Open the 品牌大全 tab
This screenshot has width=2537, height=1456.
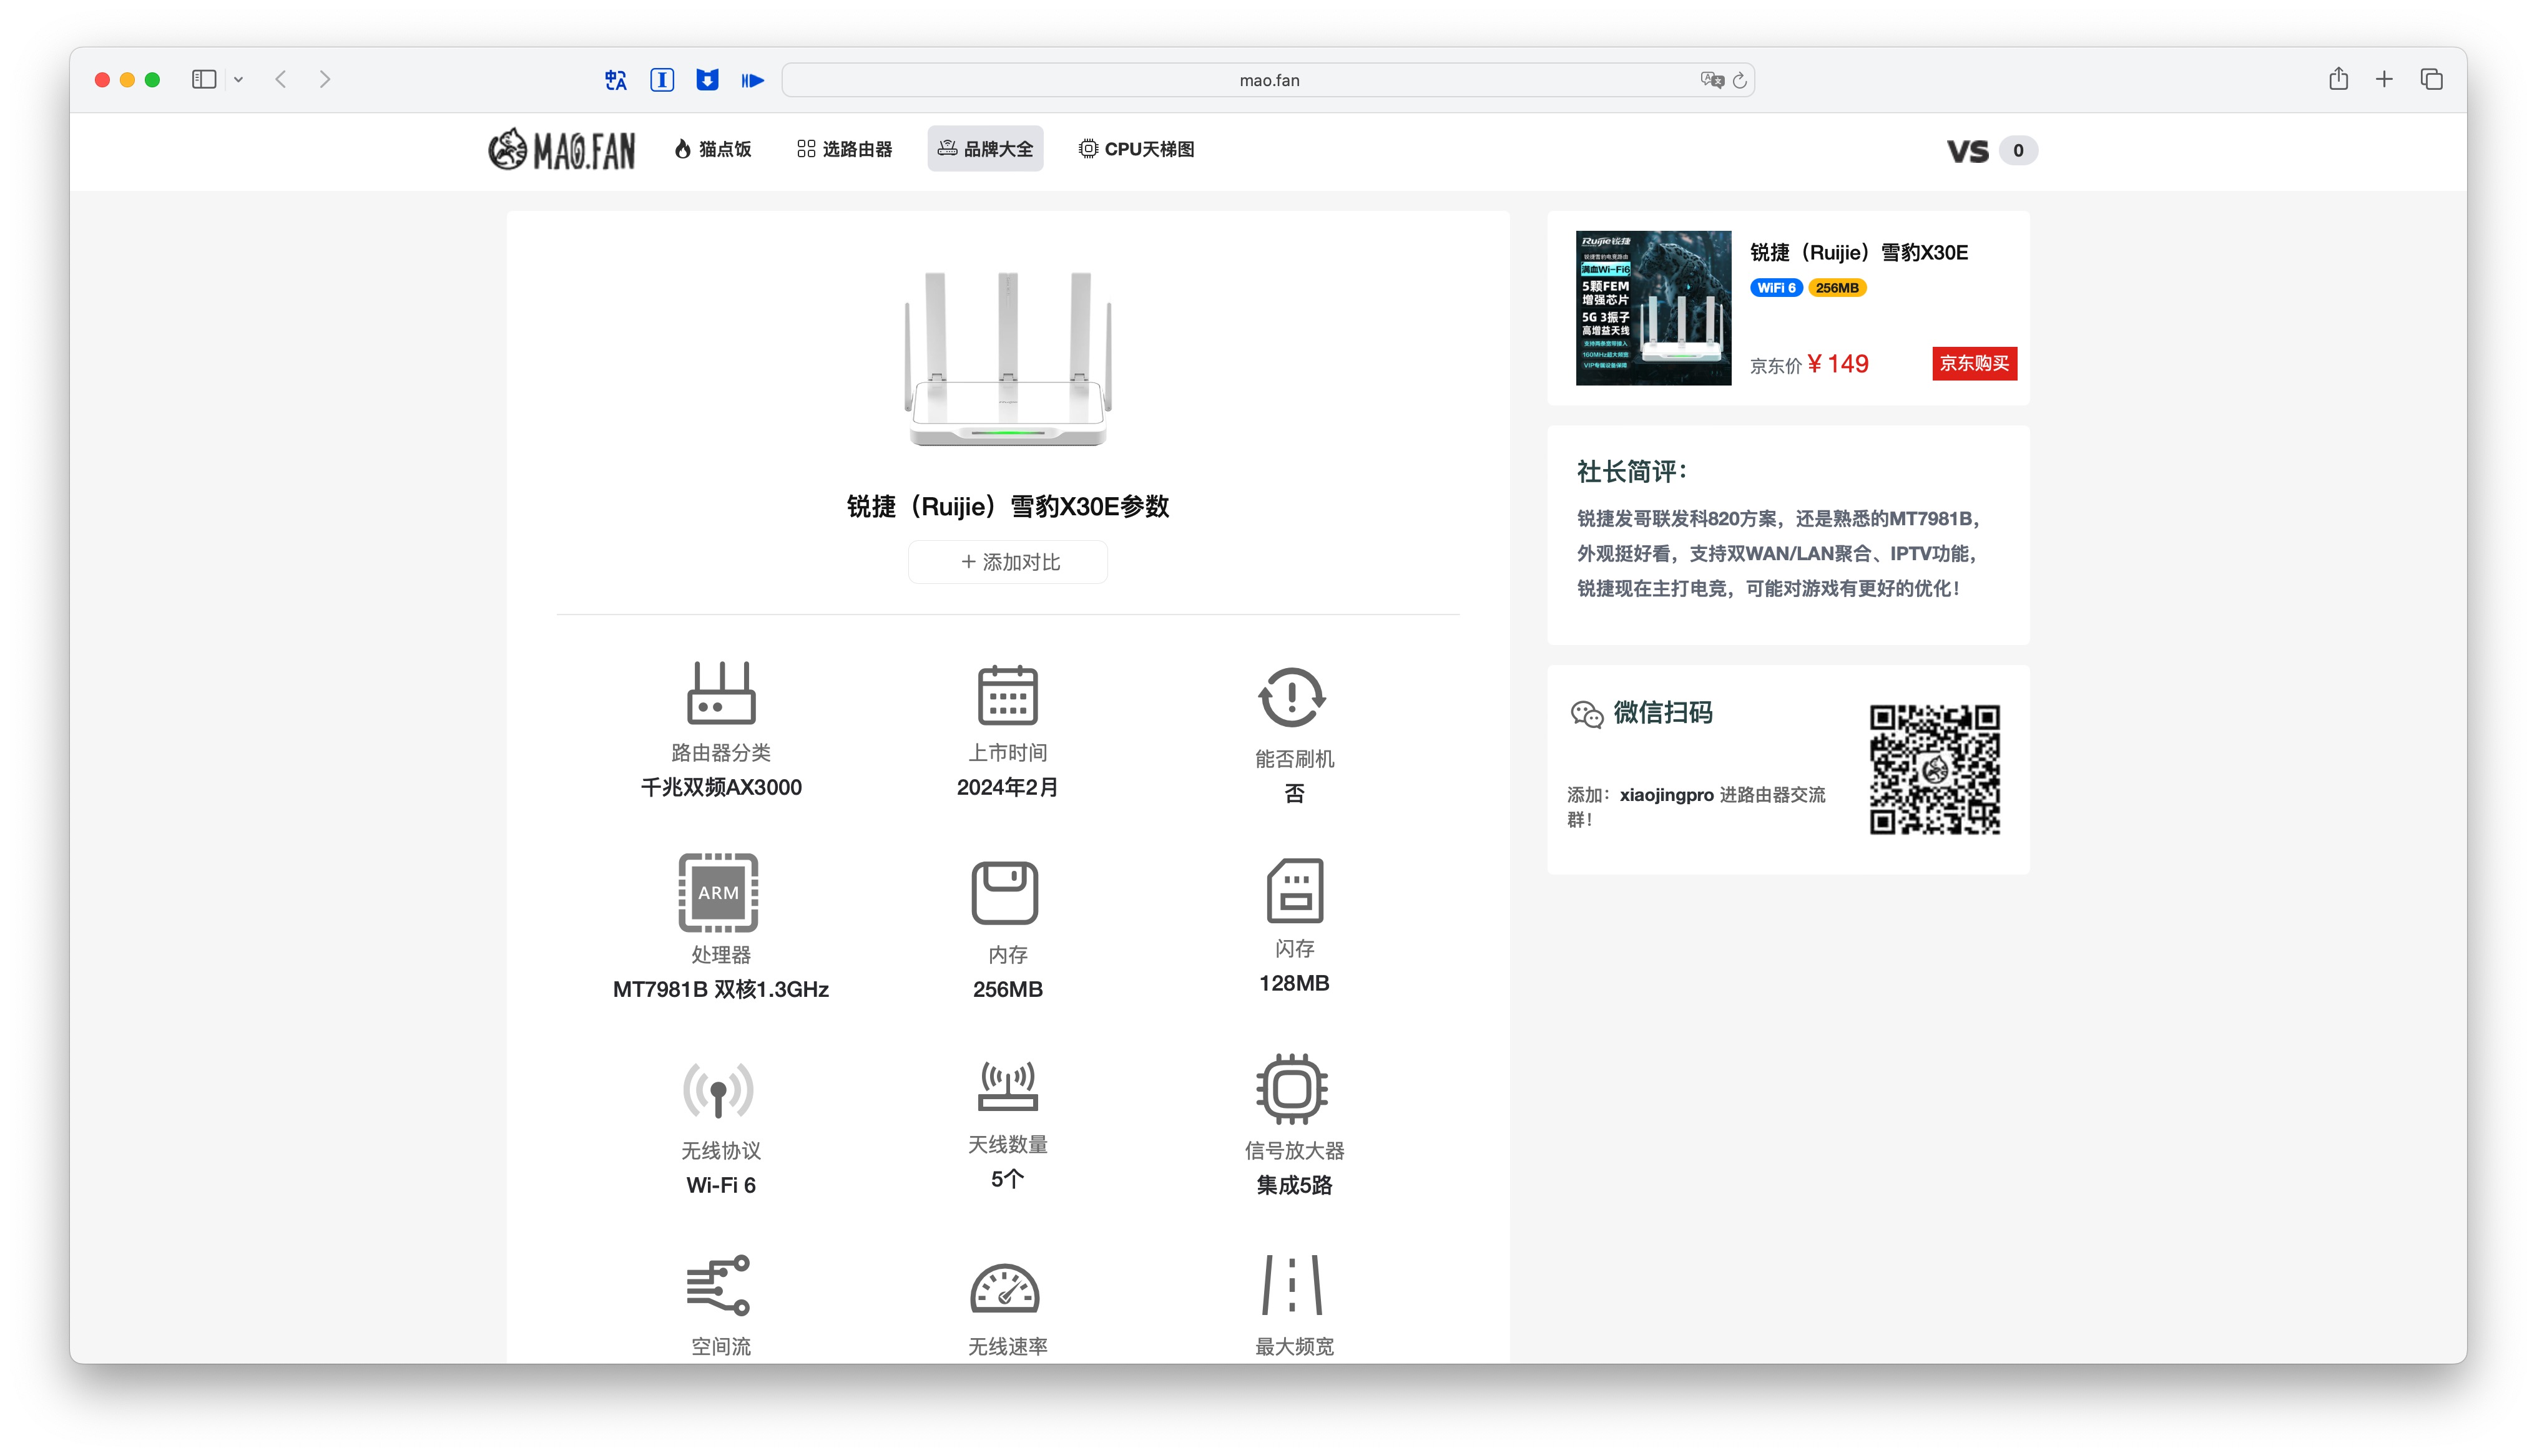[985, 149]
